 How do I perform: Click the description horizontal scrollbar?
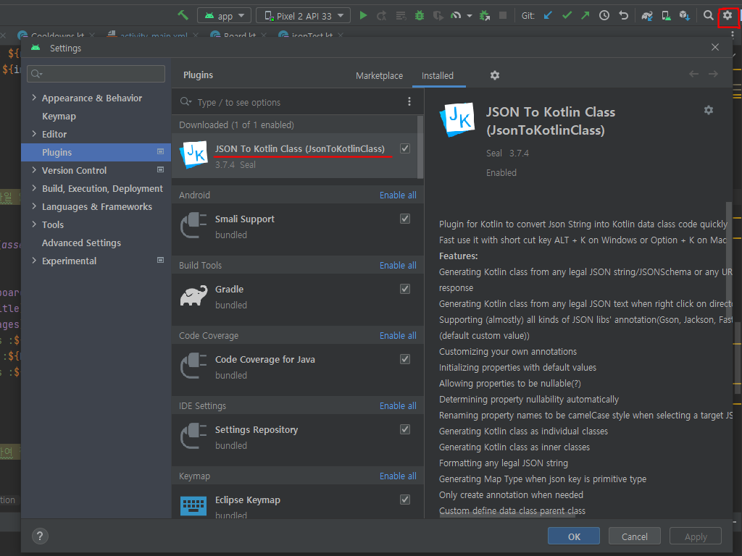(507, 515)
